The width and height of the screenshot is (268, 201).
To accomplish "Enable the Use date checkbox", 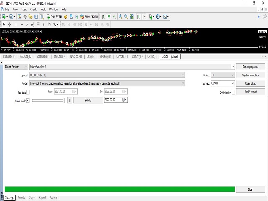I will point(28,92).
